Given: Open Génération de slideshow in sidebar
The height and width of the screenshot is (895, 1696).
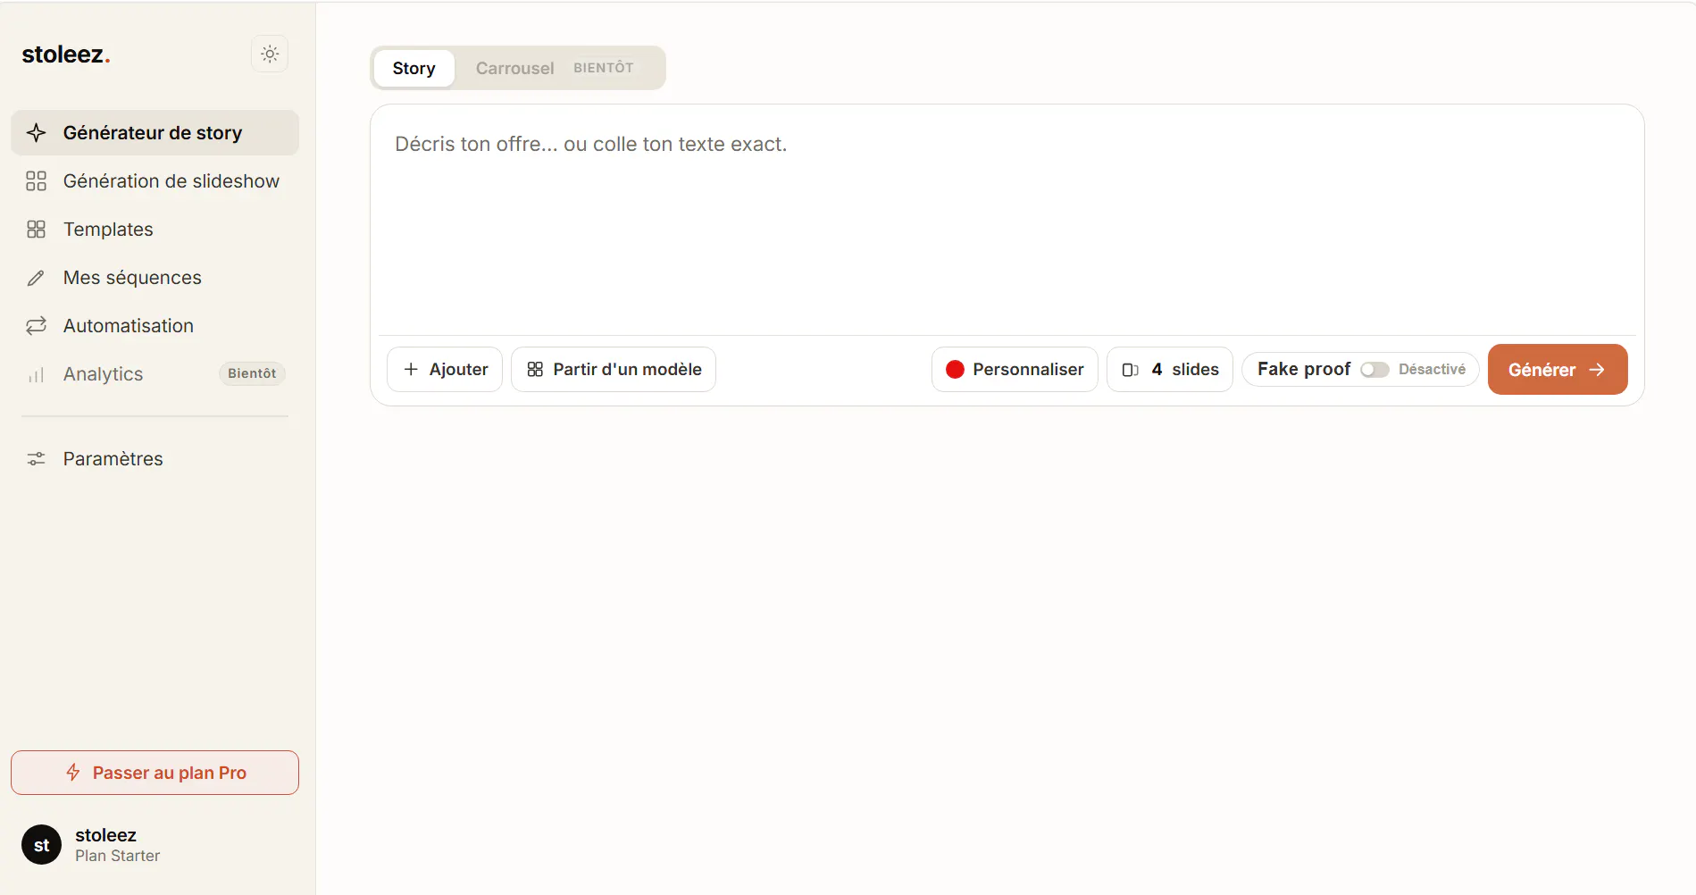Looking at the screenshot, I should pyautogui.click(x=155, y=181).
